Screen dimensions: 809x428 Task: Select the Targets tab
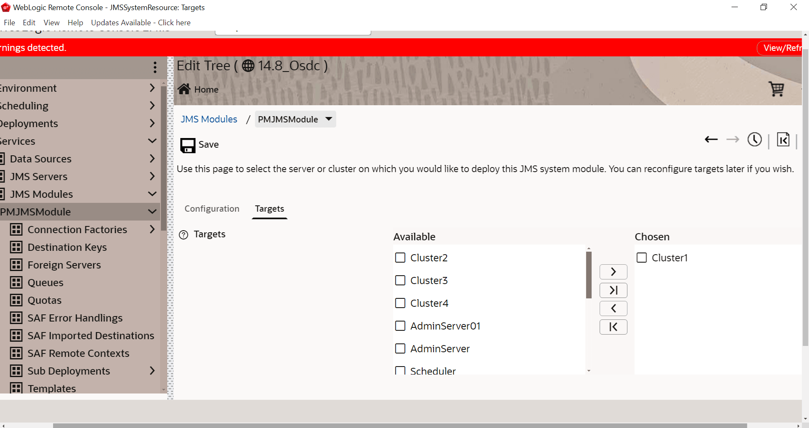coord(270,209)
